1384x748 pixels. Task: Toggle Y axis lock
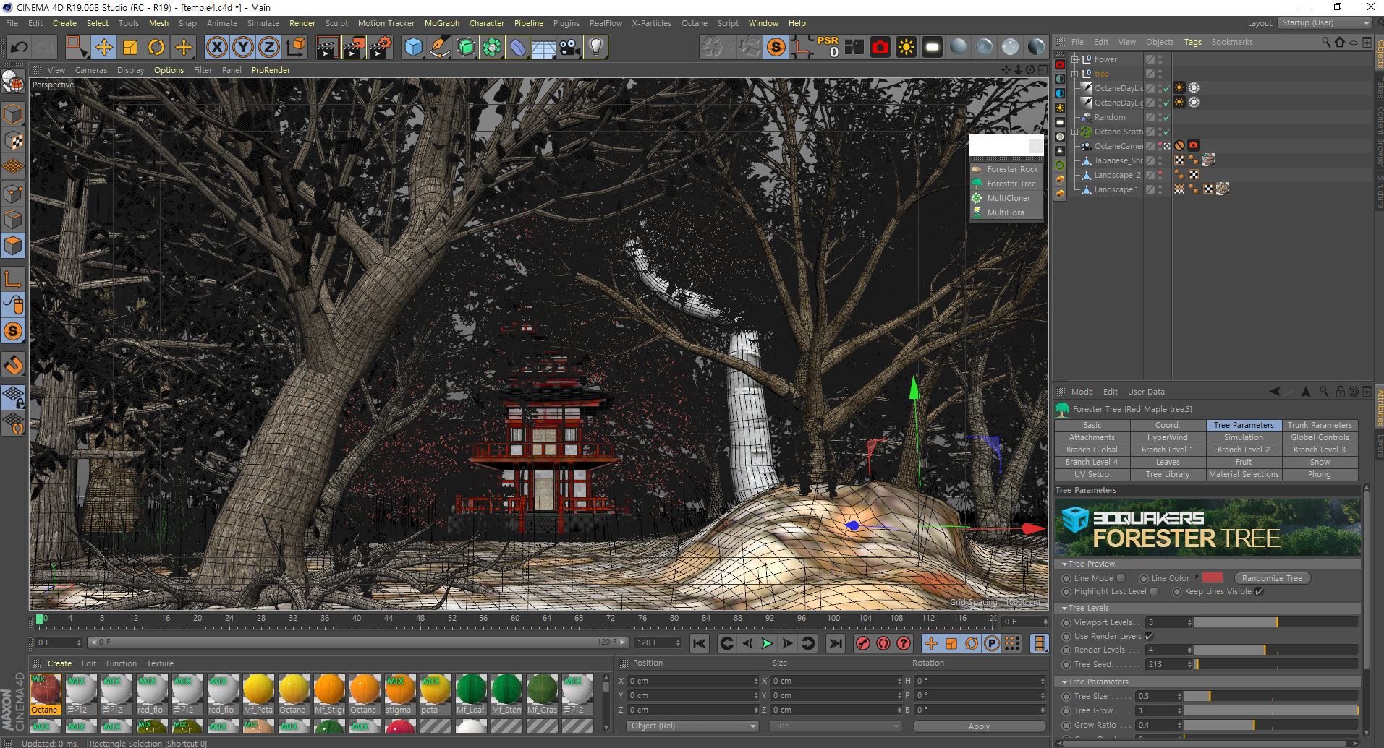click(243, 48)
